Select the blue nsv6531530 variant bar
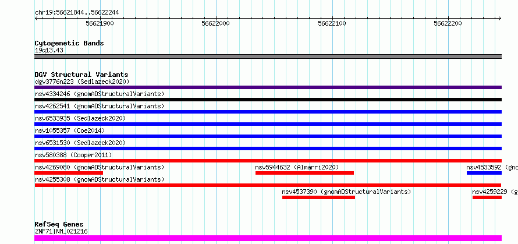This screenshot has width=518, height=244. [268, 148]
